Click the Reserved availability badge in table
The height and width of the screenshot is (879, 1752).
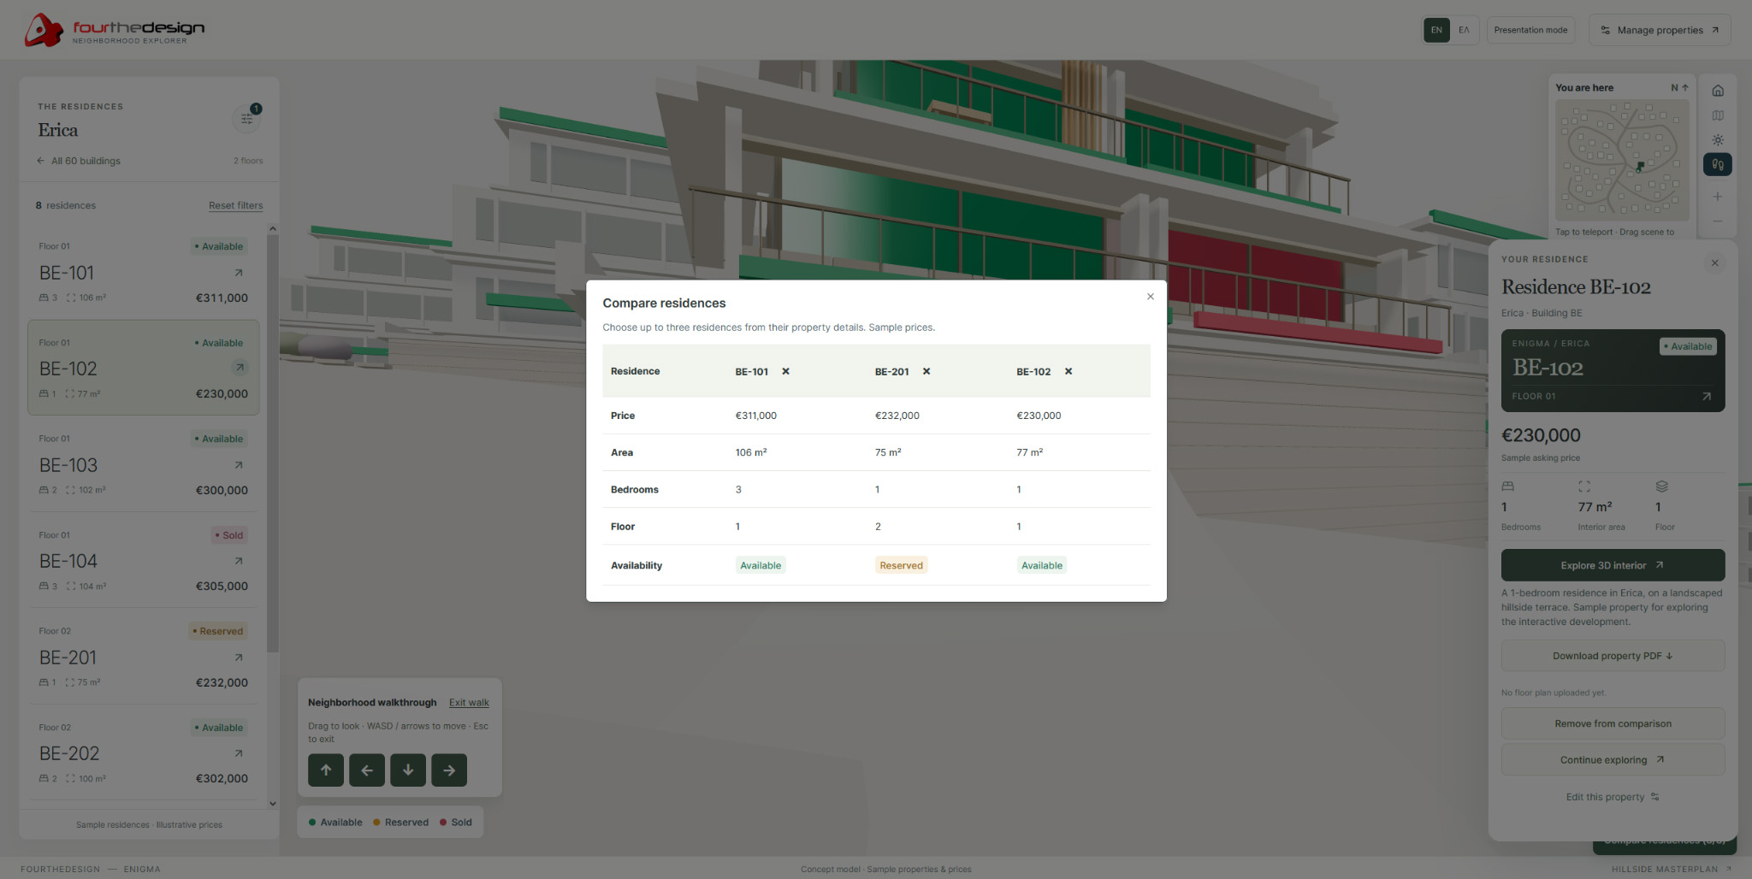pos(901,565)
